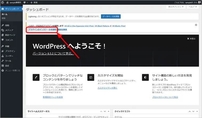Expand the 表示オプション dropdown
The width and height of the screenshot is (202, 118).
[x=176, y=7]
